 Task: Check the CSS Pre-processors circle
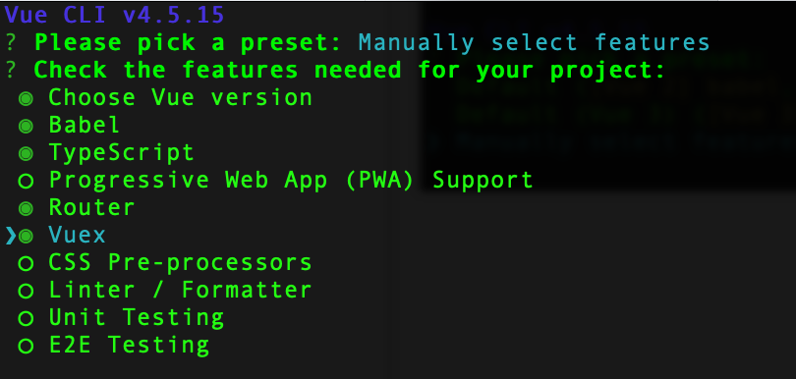click(26, 263)
